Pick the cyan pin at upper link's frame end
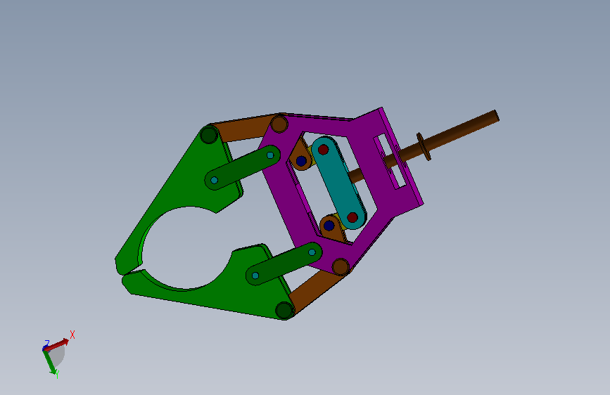This screenshot has height=395, width=610. point(270,155)
